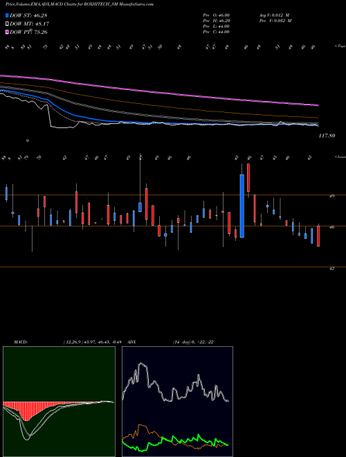
Task: Click the 'Avg V: 0.012 M' volume text
Action: click(274, 15)
